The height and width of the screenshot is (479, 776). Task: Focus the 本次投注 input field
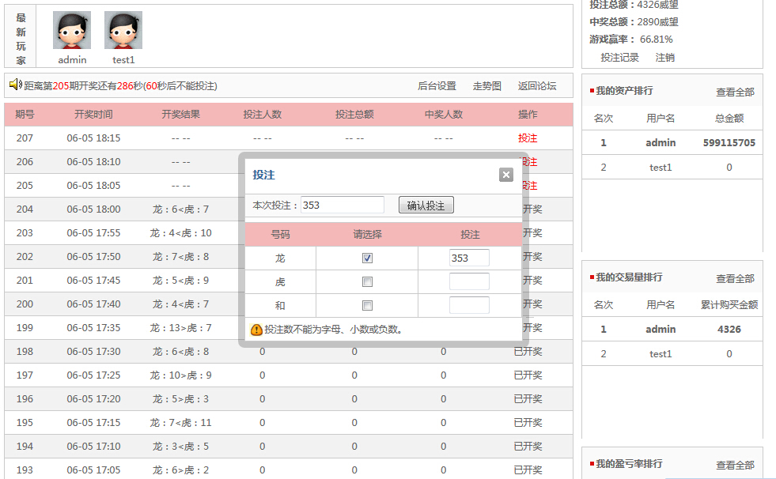342,206
